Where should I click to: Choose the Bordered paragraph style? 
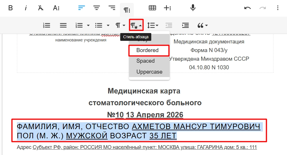(x=148, y=50)
